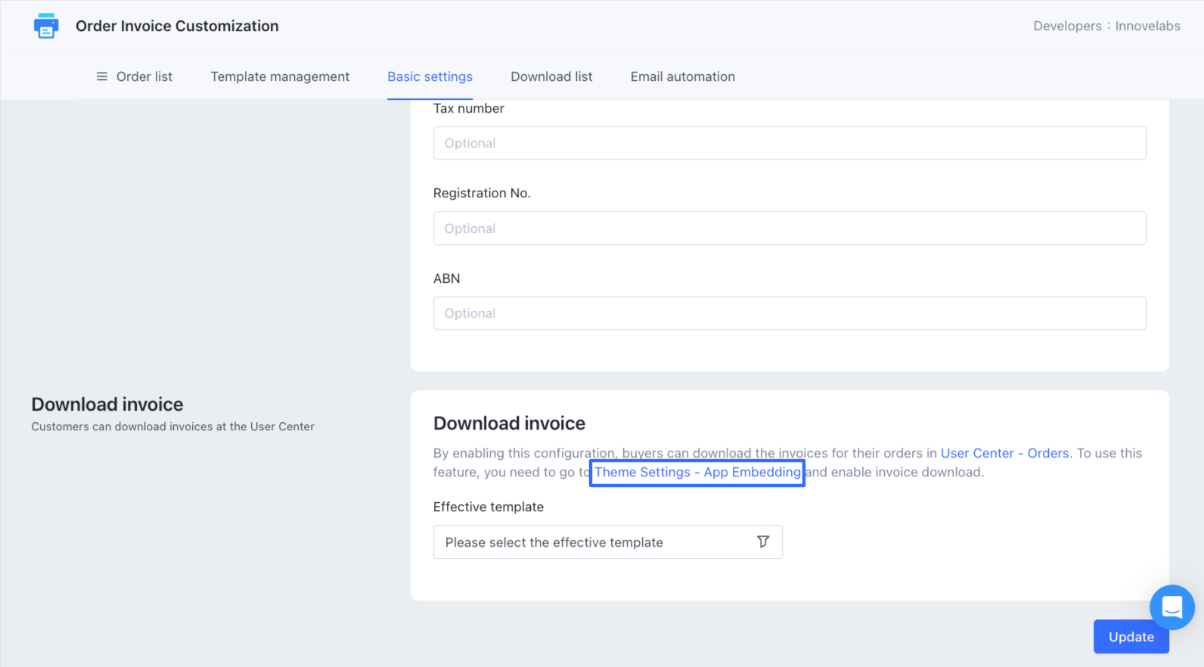Select the Basic settings tab

430,76
